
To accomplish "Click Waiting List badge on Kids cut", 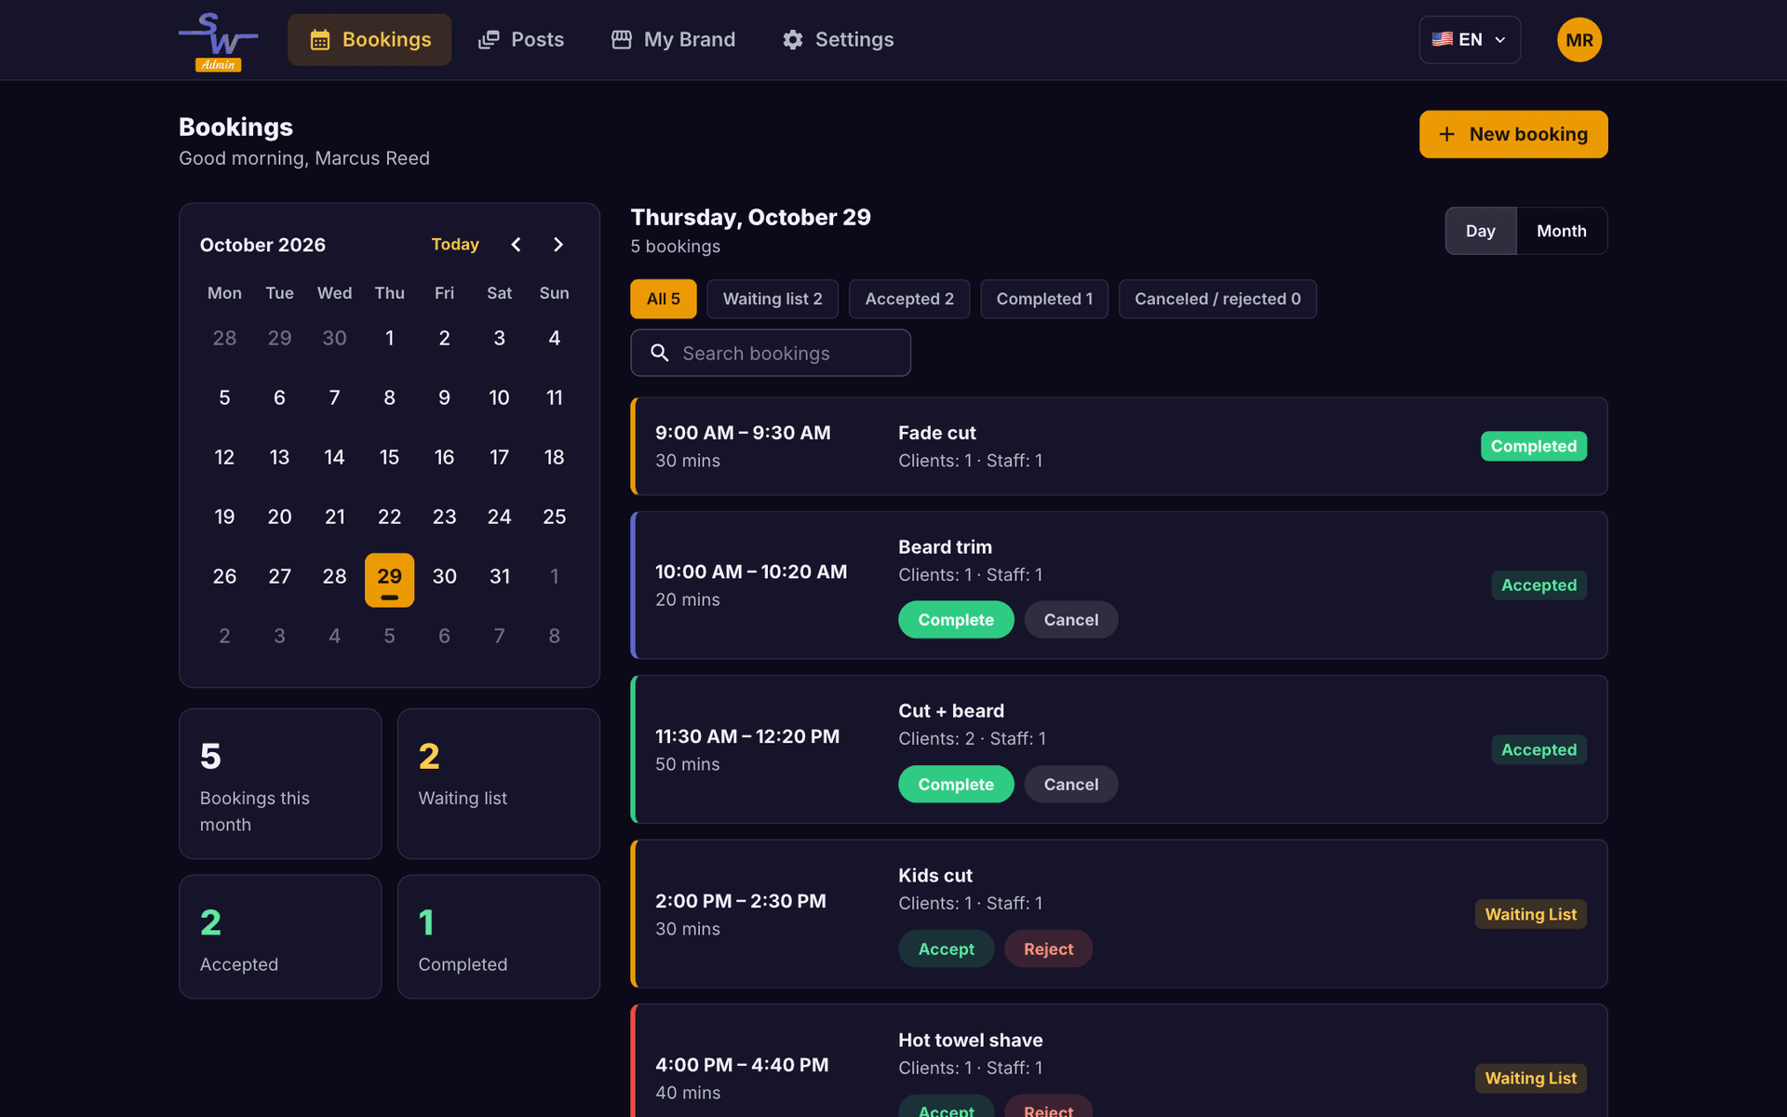I will (x=1530, y=914).
